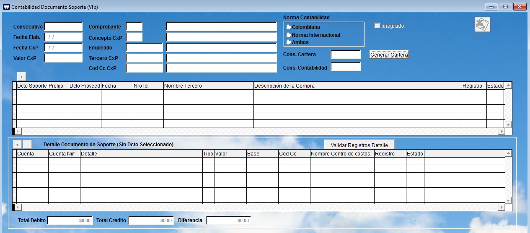Focus the Cons. Contabilidad field
This screenshot has height=233, width=530.
346,67
